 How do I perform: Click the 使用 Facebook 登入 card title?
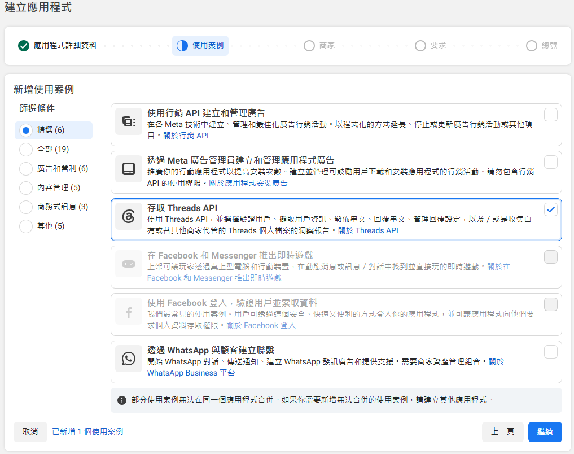232,303
